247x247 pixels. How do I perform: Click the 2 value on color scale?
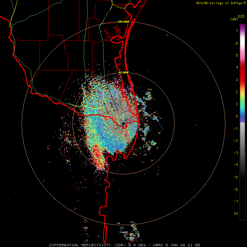click(237, 92)
